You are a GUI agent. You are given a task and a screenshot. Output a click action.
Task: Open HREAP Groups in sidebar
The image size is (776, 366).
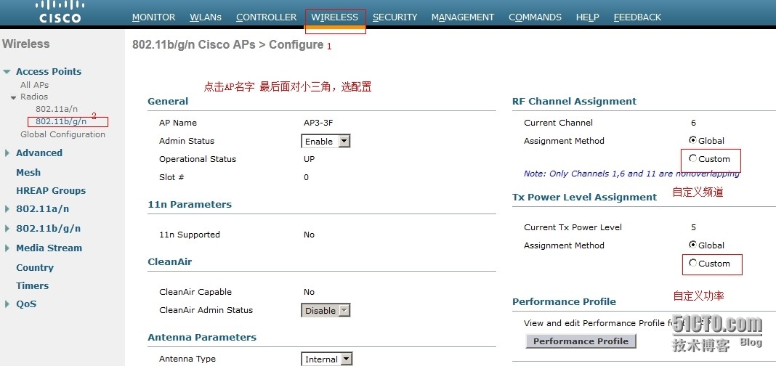point(51,191)
